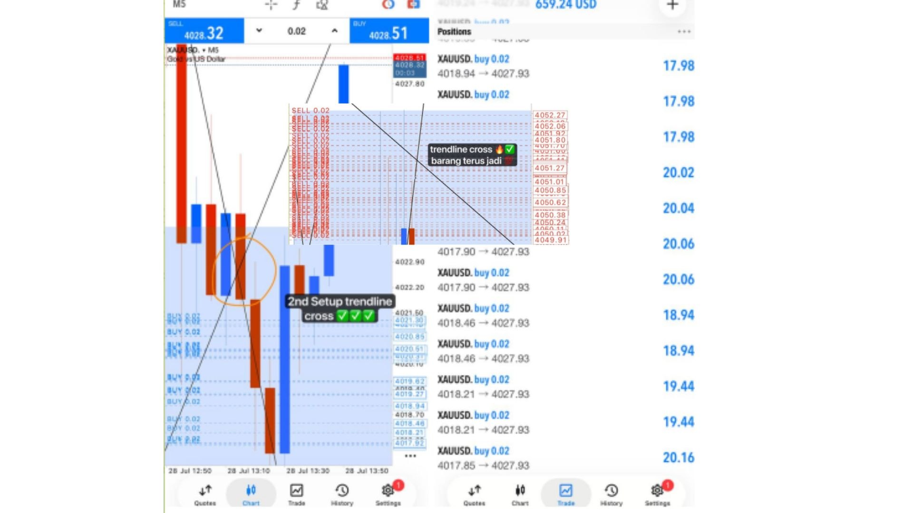Tap the red-blue circular icon above chart
The image size is (913, 513).
point(389,5)
